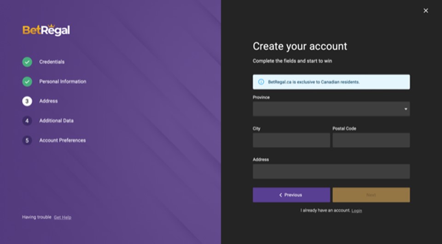442x244 pixels.
Task: Click the 'Create your account' heading
Action: [x=300, y=47]
